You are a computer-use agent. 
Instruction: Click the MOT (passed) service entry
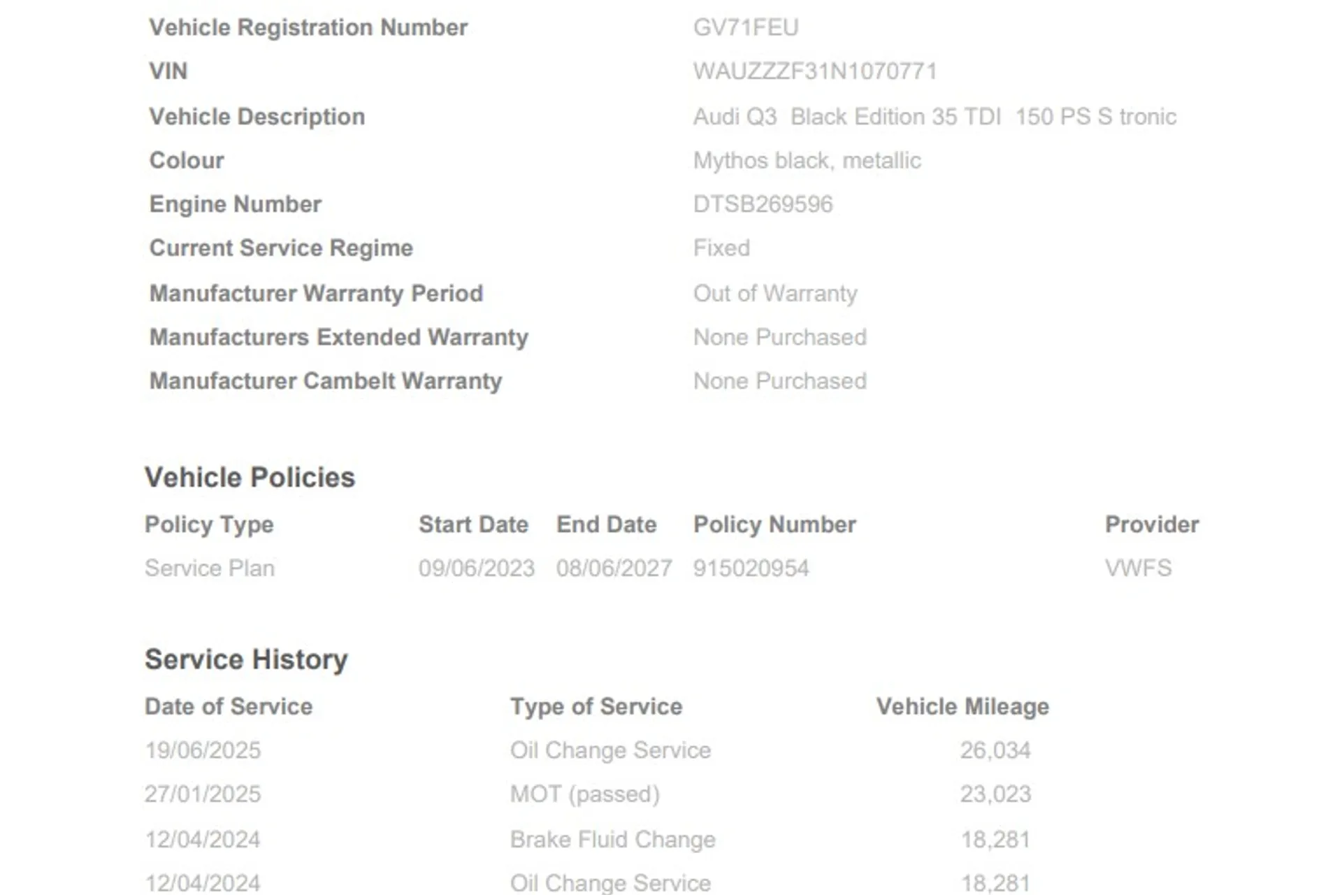coord(584,794)
